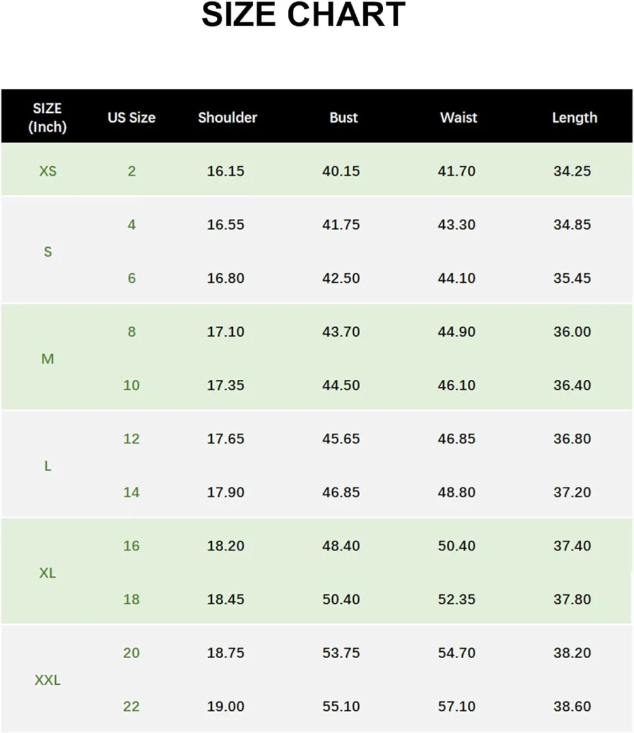This screenshot has height=733, width=634.
Task: Click the Length column header
Action: point(574,117)
